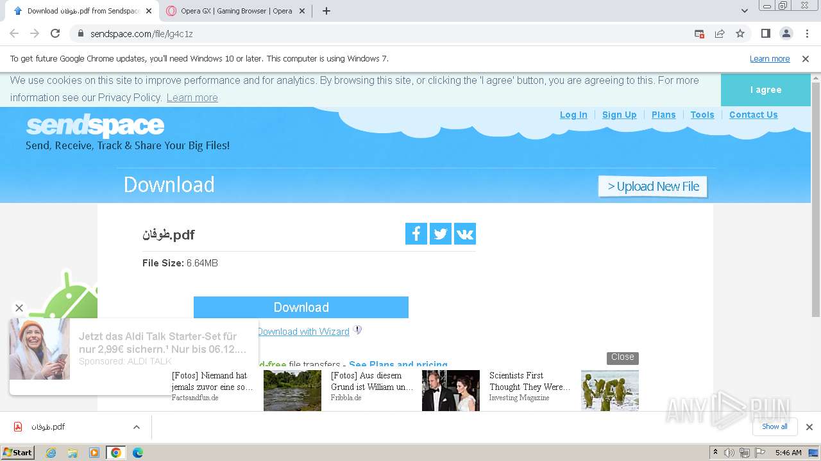Dismiss the Aldi Talk ad popup
This screenshot has height=461, width=821.
click(19, 308)
